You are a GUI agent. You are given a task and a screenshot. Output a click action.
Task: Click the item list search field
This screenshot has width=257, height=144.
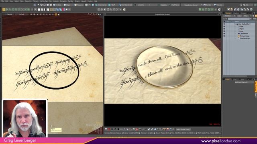239,19
